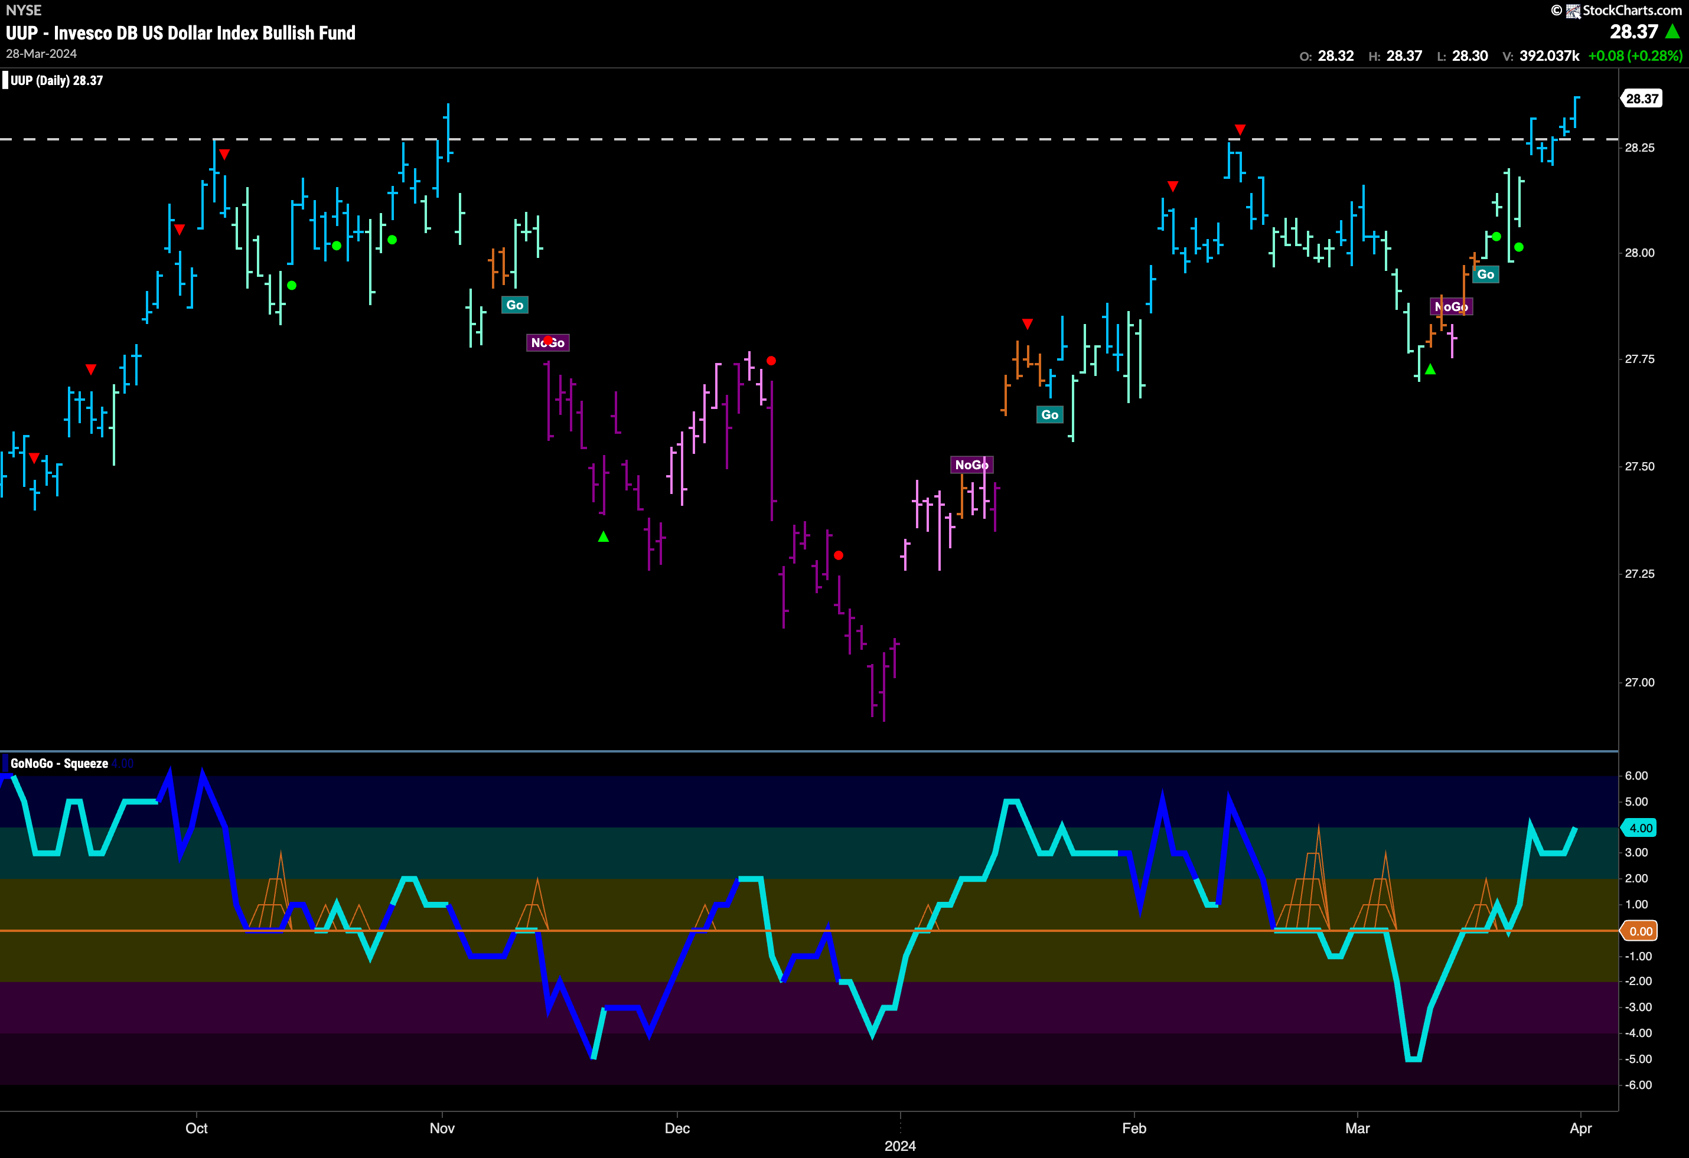Click the 28.00 price axis label

1639,253
